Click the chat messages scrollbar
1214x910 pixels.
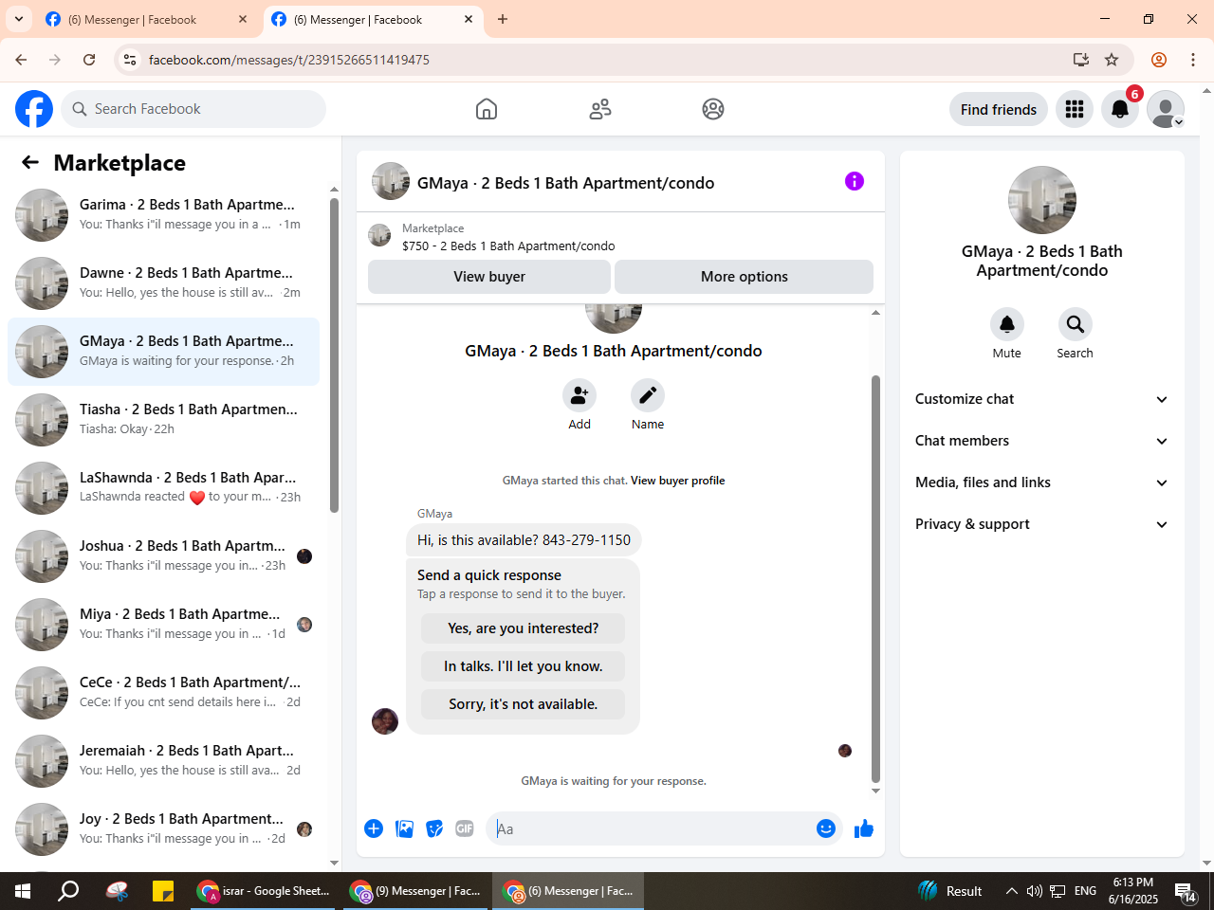click(875, 578)
